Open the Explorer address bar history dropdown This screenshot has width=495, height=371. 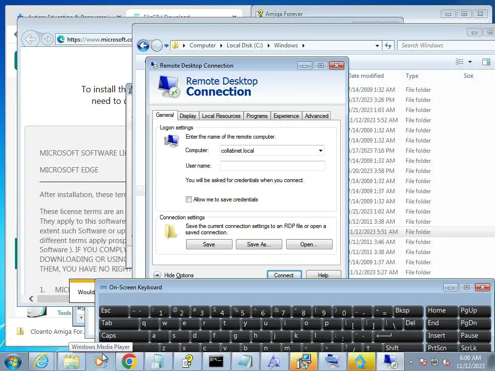tap(377, 46)
